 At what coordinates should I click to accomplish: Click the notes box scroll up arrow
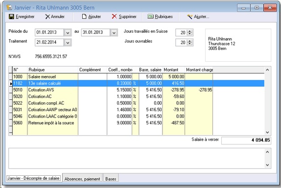(x=267, y=152)
